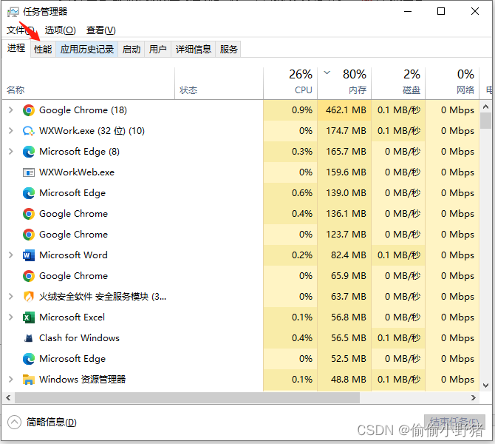This screenshot has width=495, height=444.
Task: Click the 火绒安全软件 shield icon
Action: (x=29, y=296)
